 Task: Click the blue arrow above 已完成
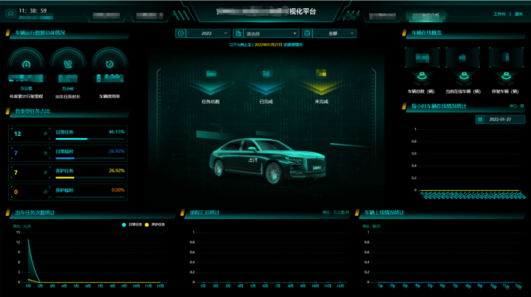tap(266, 89)
